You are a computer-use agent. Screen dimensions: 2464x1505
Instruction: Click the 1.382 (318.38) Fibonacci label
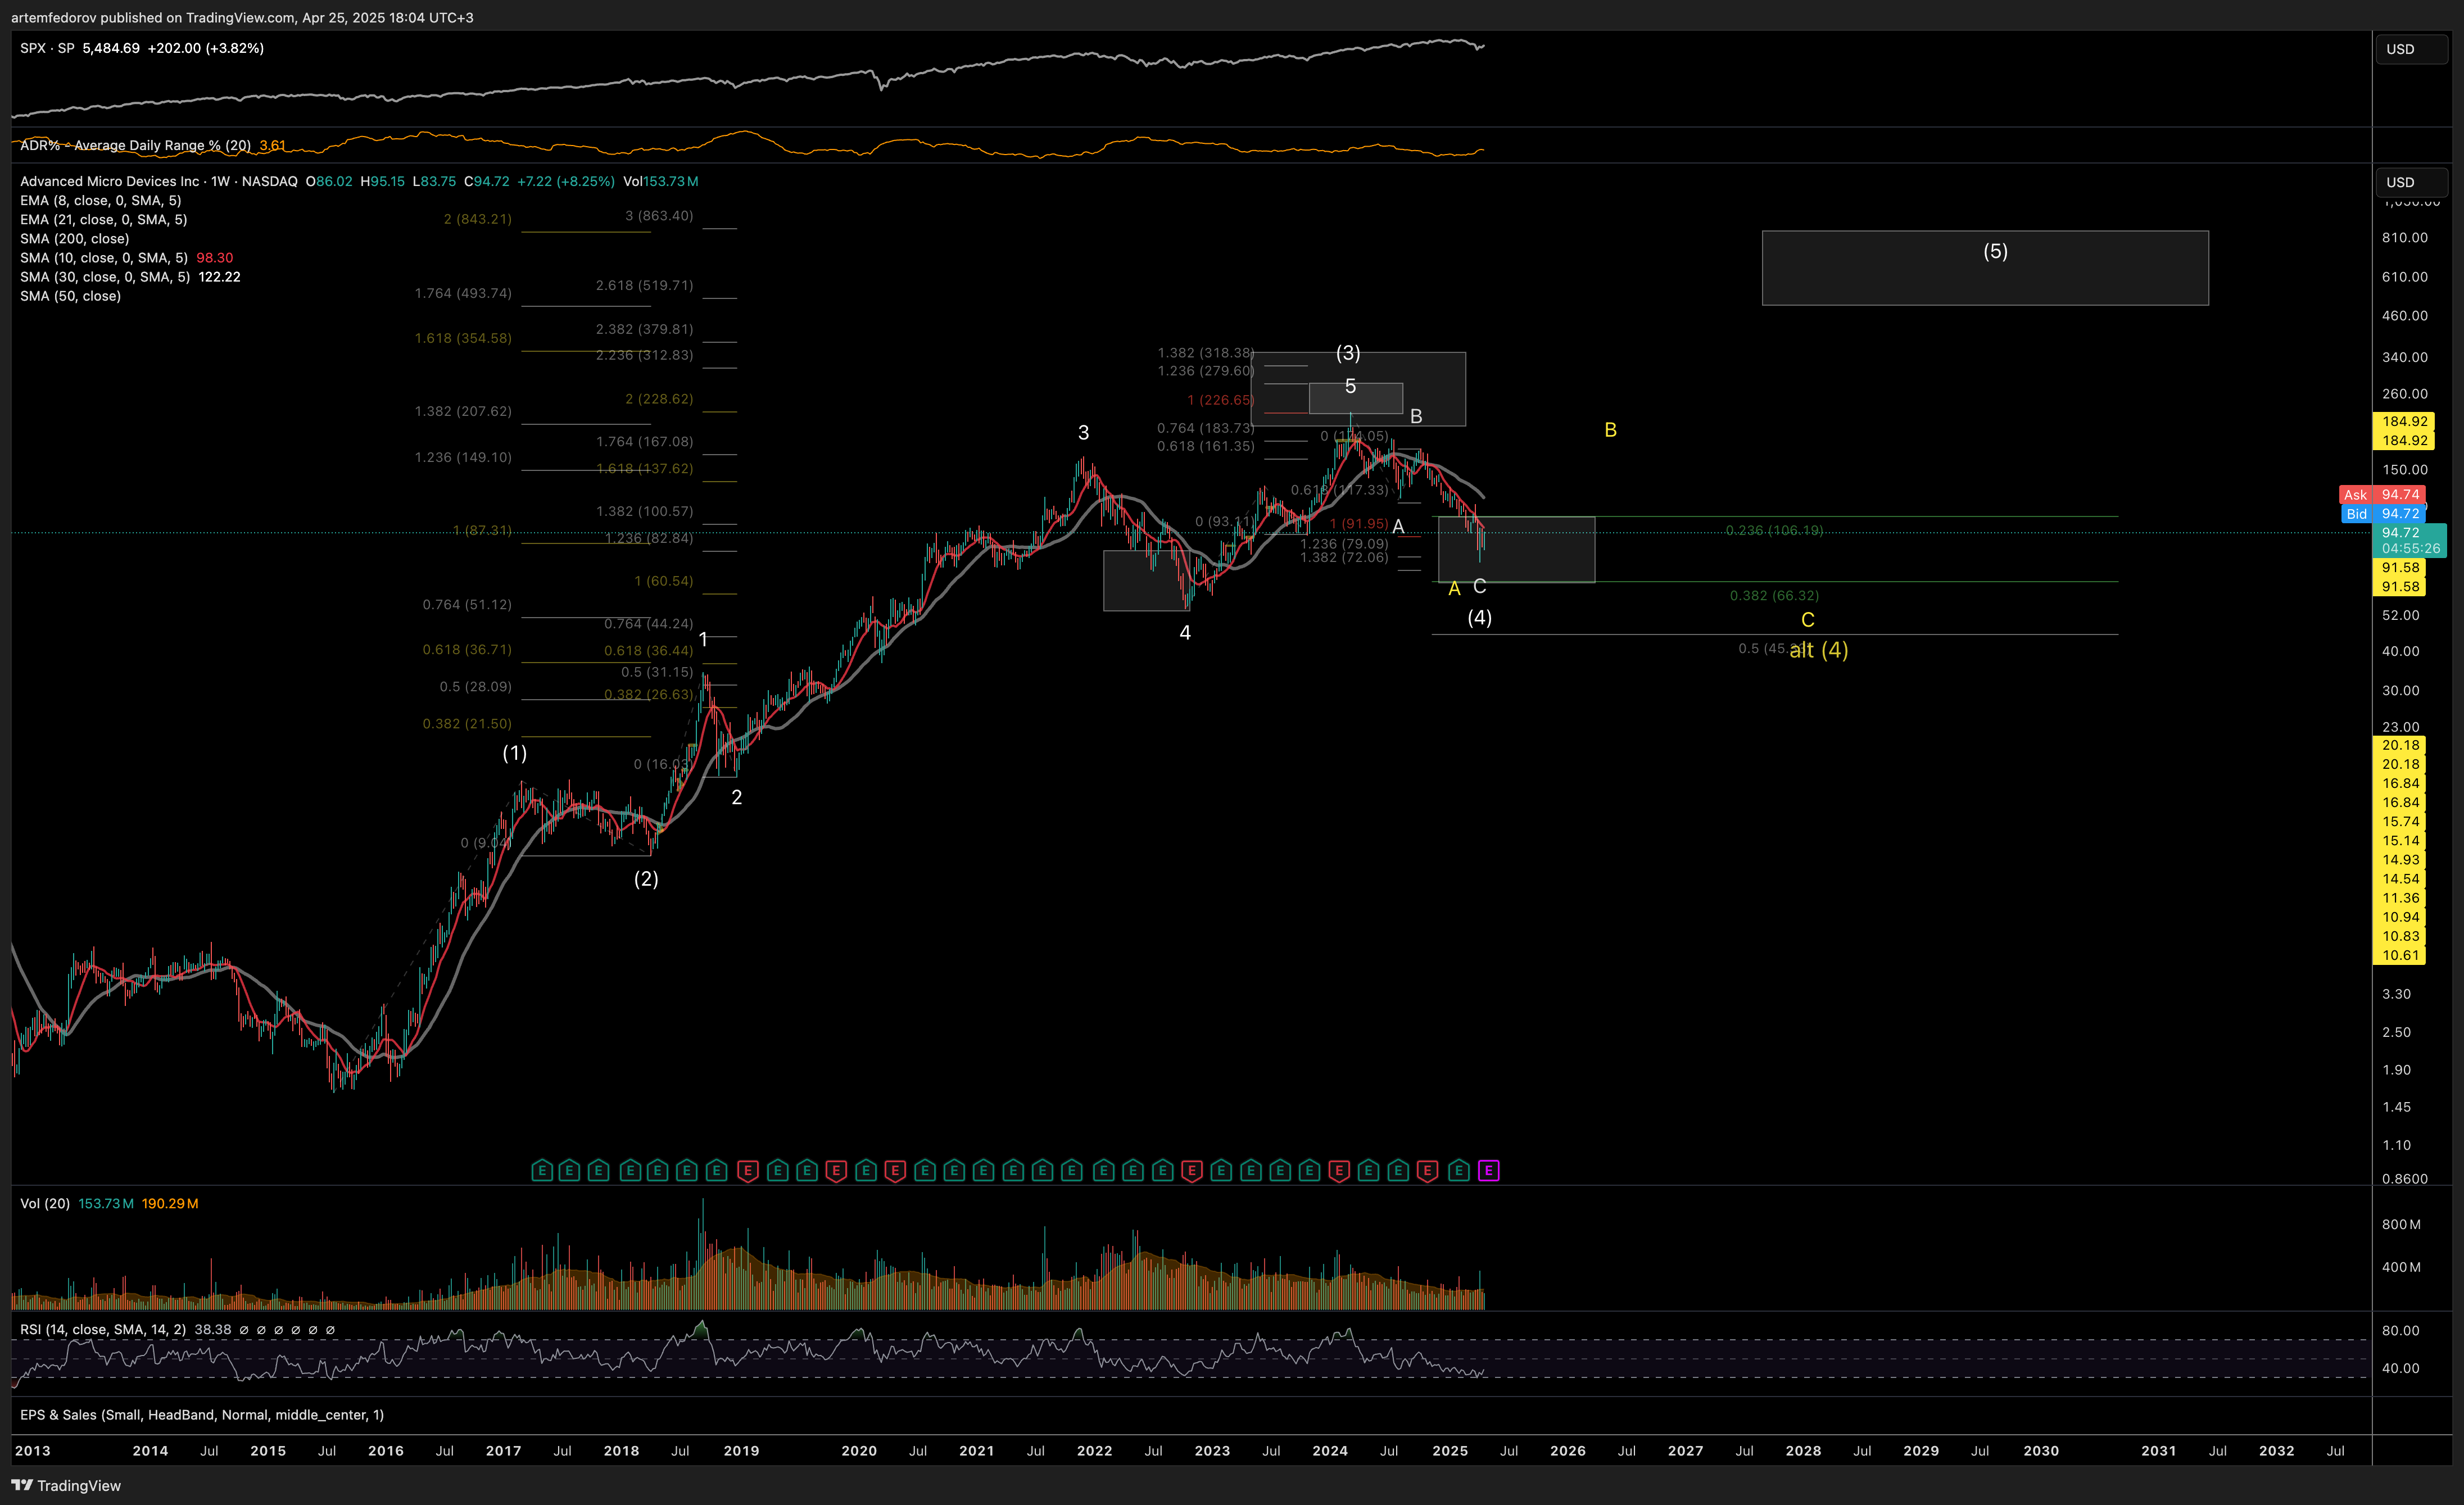click(x=1205, y=352)
